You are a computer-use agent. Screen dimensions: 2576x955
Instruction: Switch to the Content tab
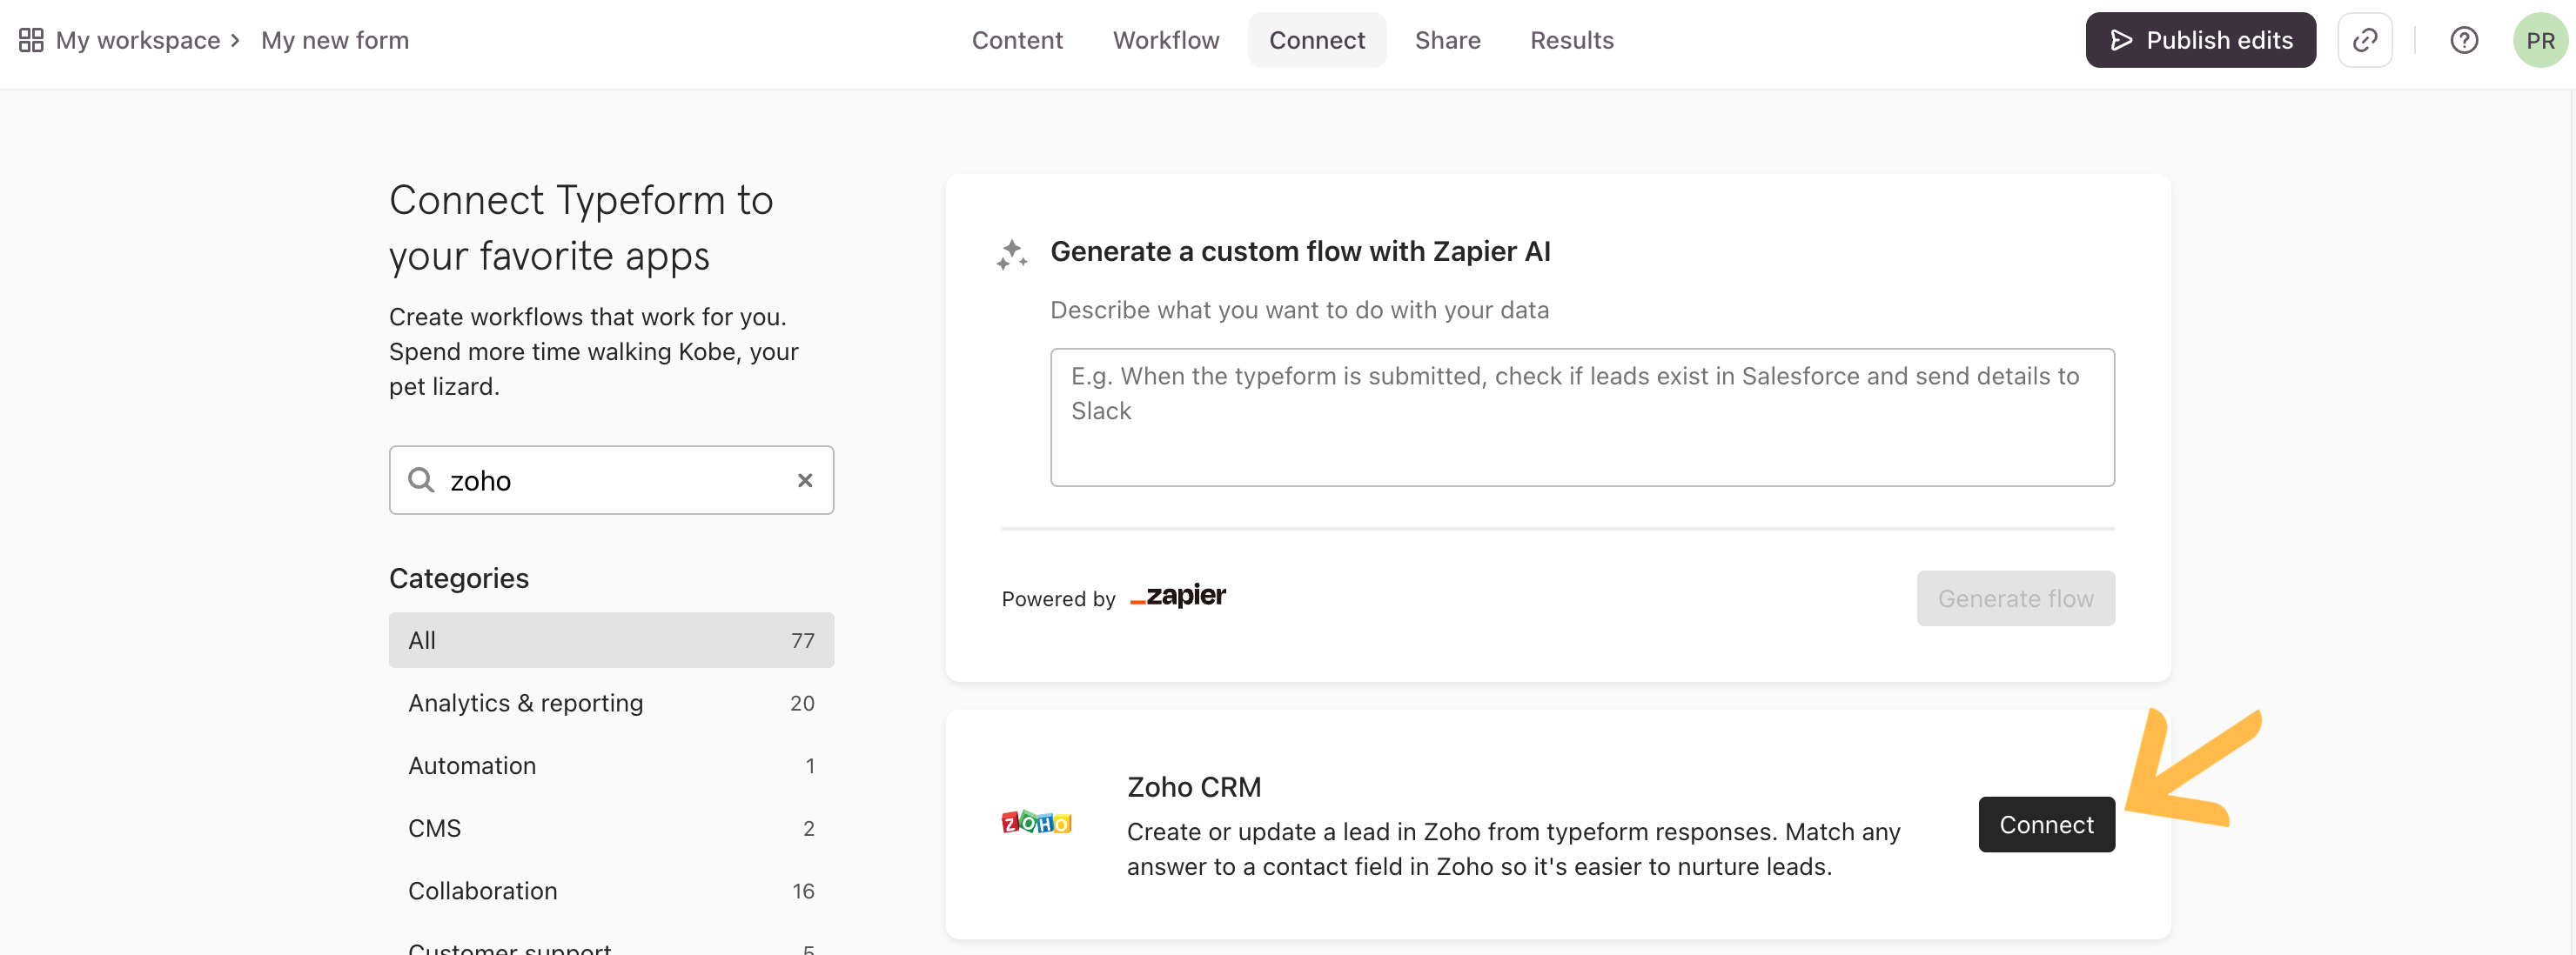pyautogui.click(x=1016, y=40)
